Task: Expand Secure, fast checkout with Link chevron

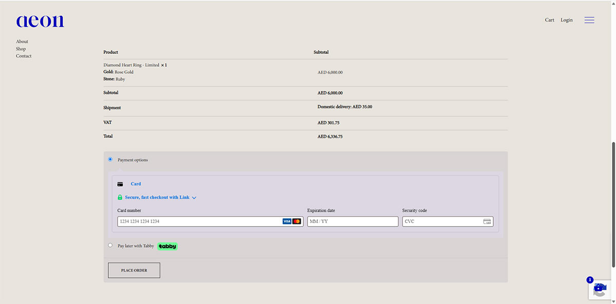Action: tap(194, 198)
